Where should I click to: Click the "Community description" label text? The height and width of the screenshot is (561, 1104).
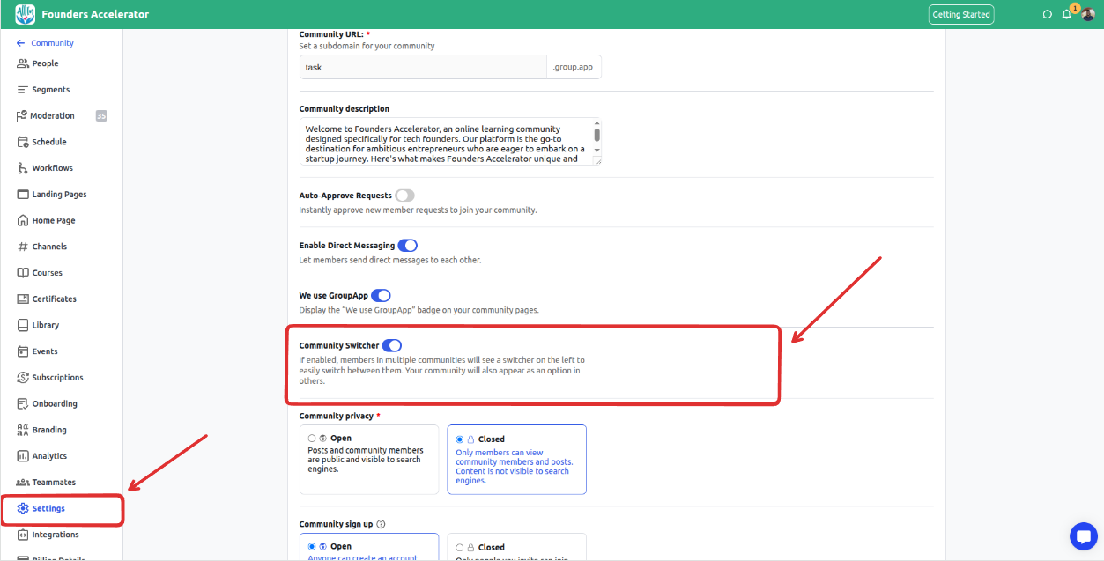pos(345,109)
